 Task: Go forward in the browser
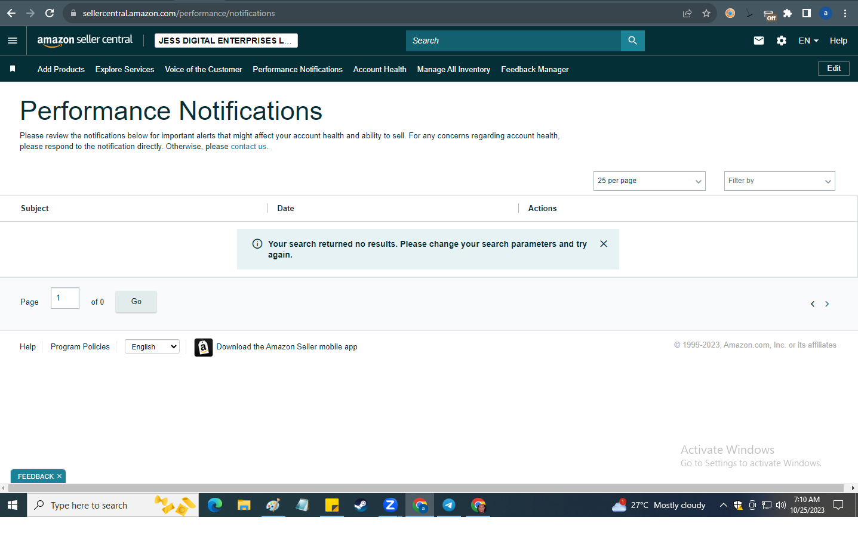[x=30, y=13]
